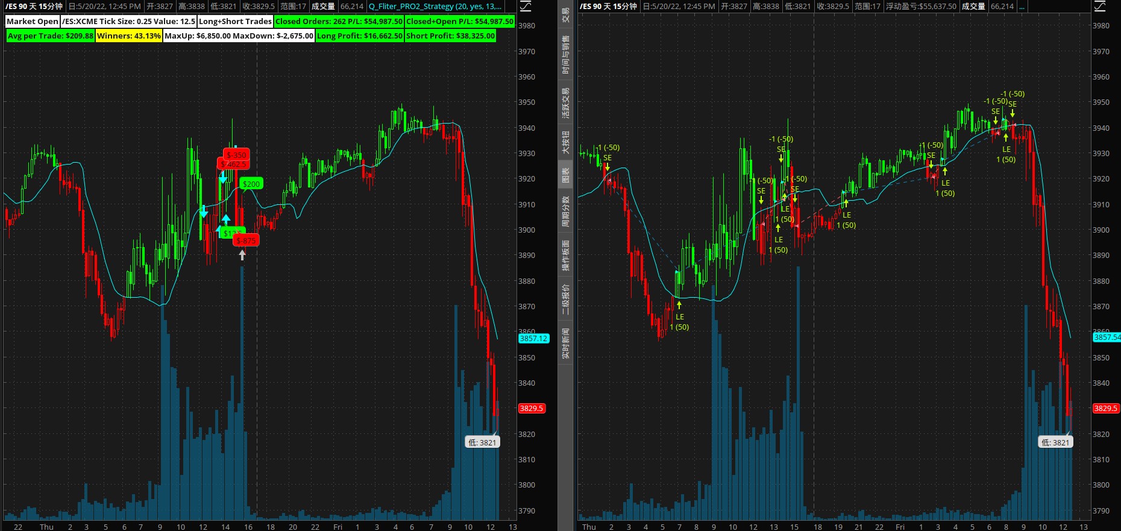The height and width of the screenshot is (531, 1121).
Task: Click cyan 3857.54 price bubble on right axis
Action: coord(1107,338)
